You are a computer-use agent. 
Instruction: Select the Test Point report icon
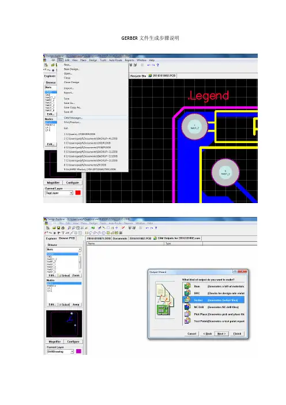pos(187,321)
